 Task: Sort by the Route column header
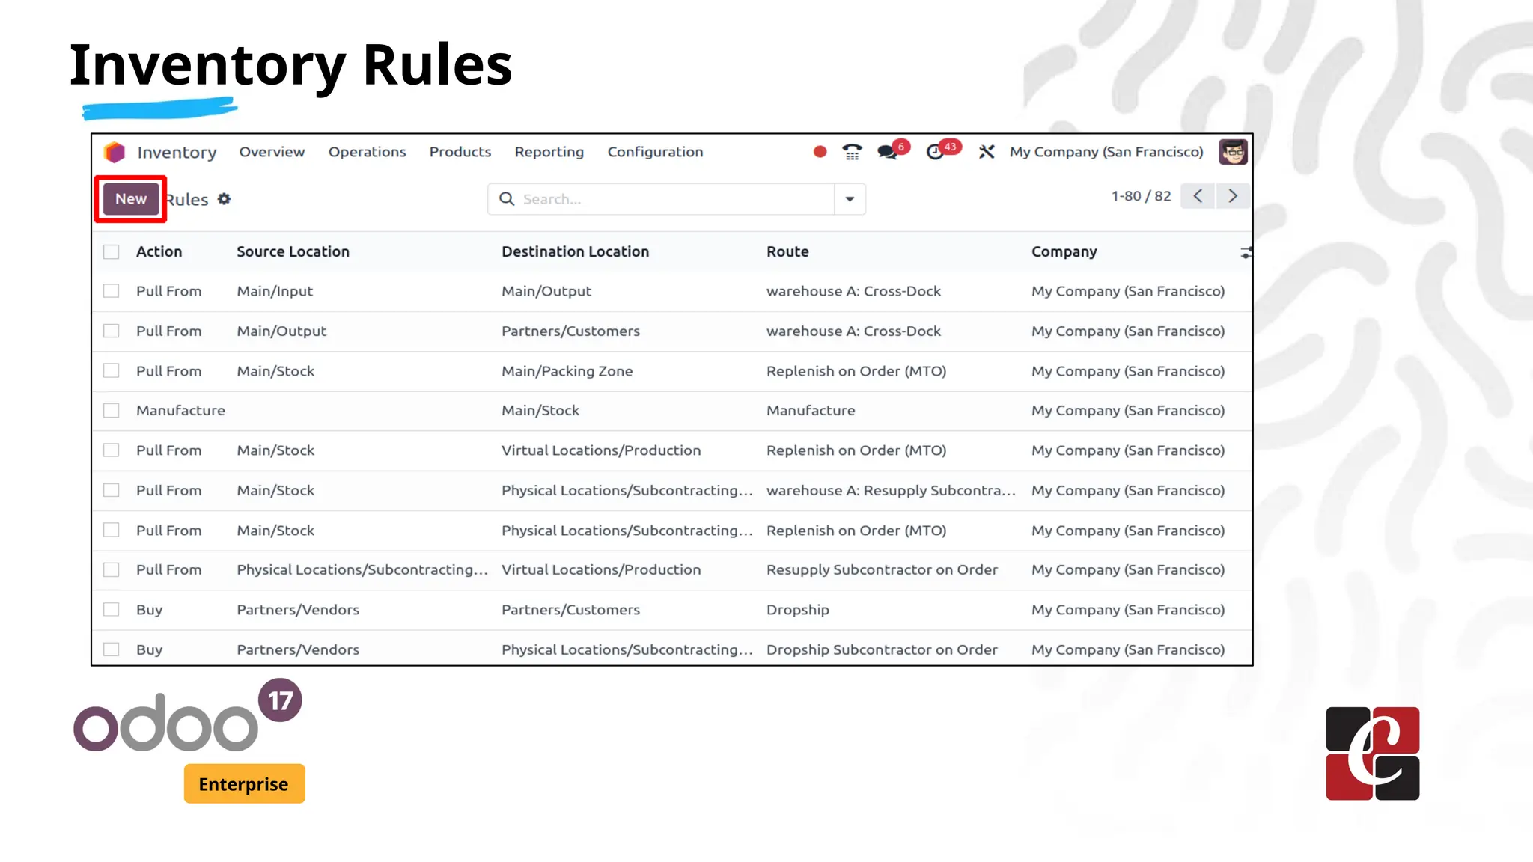point(787,252)
